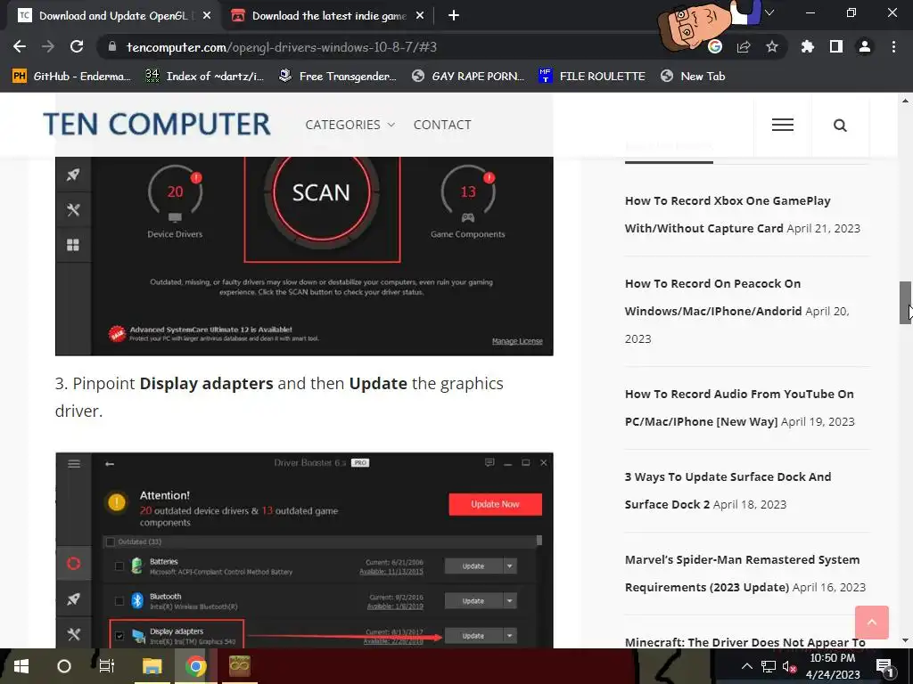Image resolution: width=913 pixels, height=684 pixels.
Task: Click tools wrench icon in upper Driver Booster sidebar
Action: (x=73, y=210)
